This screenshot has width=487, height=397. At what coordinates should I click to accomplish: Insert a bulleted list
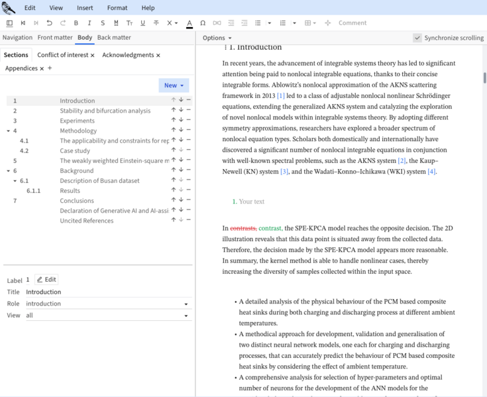pyautogui.click(x=258, y=23)
